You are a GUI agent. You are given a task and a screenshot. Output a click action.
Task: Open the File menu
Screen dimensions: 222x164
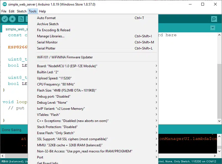4,11
